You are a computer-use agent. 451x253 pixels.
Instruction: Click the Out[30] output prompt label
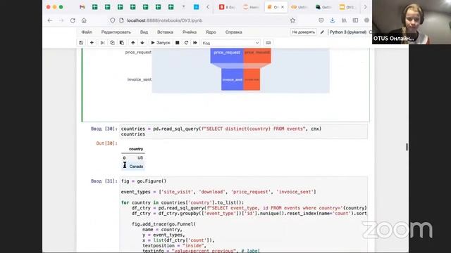(x=106, y=143)
